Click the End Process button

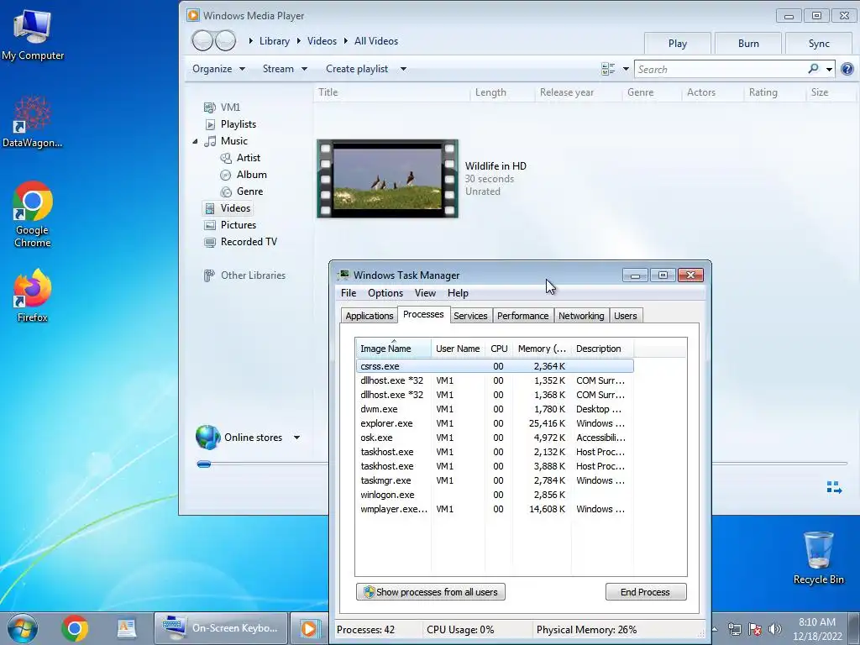(646, 592)
